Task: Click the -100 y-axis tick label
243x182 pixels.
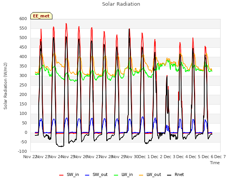Action: [x=22, y=151]
